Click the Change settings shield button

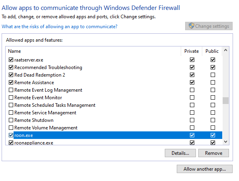(x=209, y=26)
